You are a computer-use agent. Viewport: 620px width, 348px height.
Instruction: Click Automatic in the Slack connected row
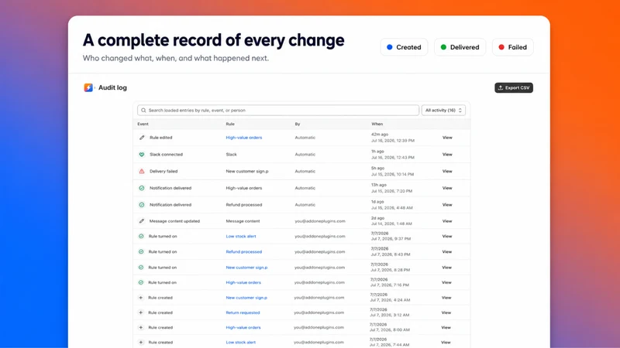pyautogui.click(x=305, y=155)
